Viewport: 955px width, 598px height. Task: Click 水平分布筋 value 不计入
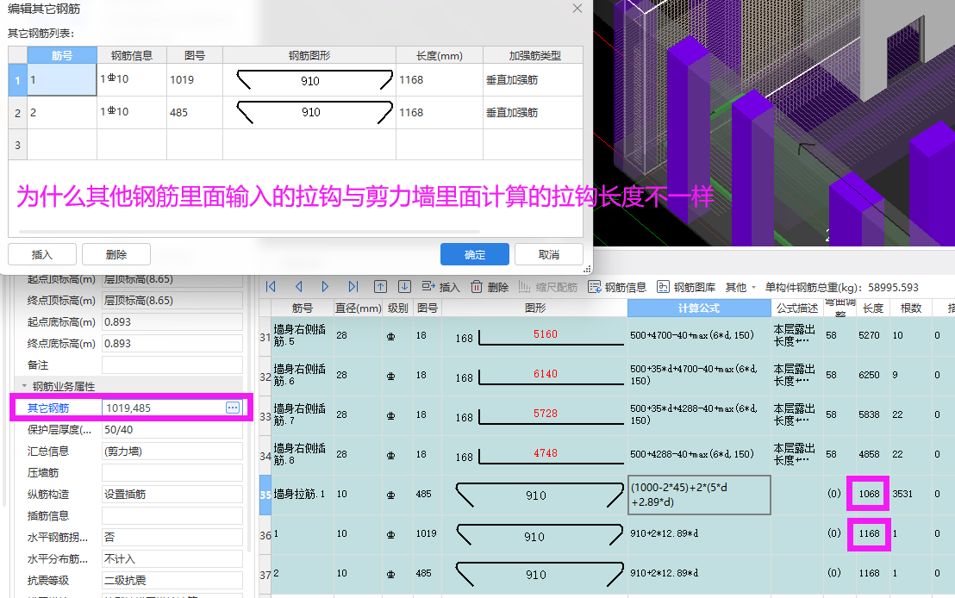172,558
